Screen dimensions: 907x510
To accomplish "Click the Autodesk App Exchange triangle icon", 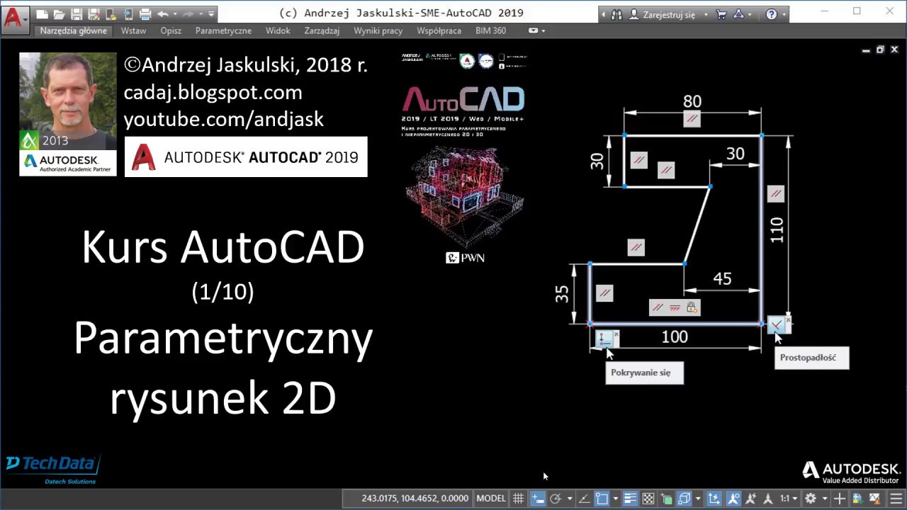I will click(738, 14).
